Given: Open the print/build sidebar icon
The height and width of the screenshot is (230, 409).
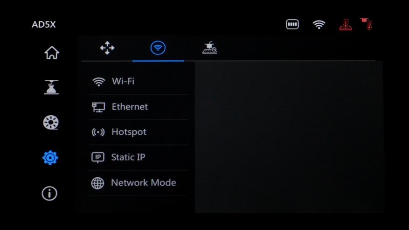Looking at the screenshot, I should click(x=51, y=87).
